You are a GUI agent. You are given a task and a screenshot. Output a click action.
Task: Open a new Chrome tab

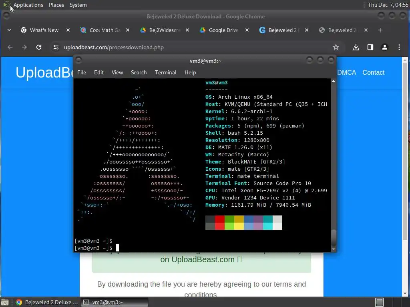pos(380,30)
